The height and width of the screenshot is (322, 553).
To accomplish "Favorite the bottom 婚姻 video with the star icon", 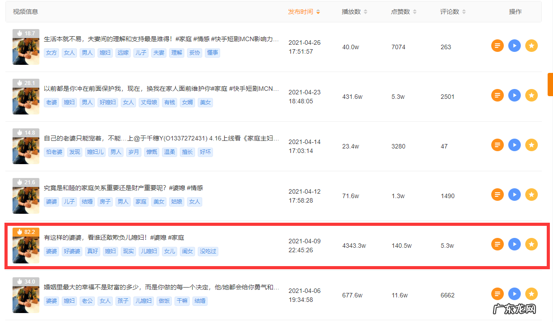I will pyautogui.click(x=531, y=294).
